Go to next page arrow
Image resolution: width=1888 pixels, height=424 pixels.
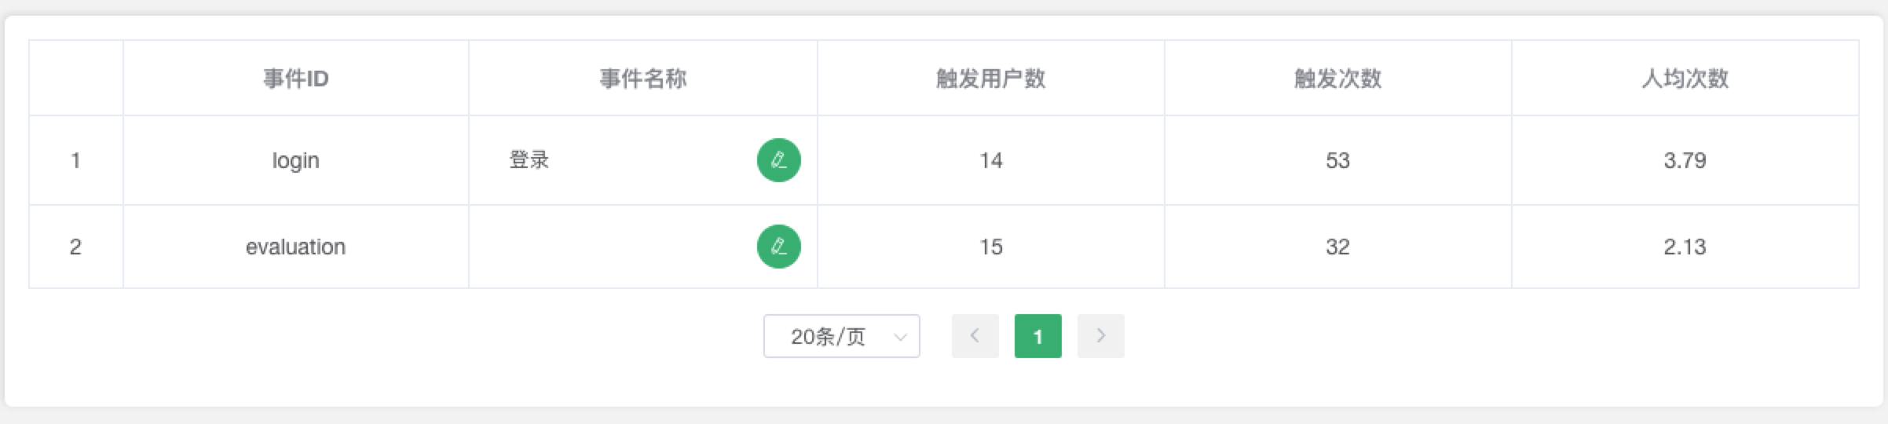(x=1100, y=336)
